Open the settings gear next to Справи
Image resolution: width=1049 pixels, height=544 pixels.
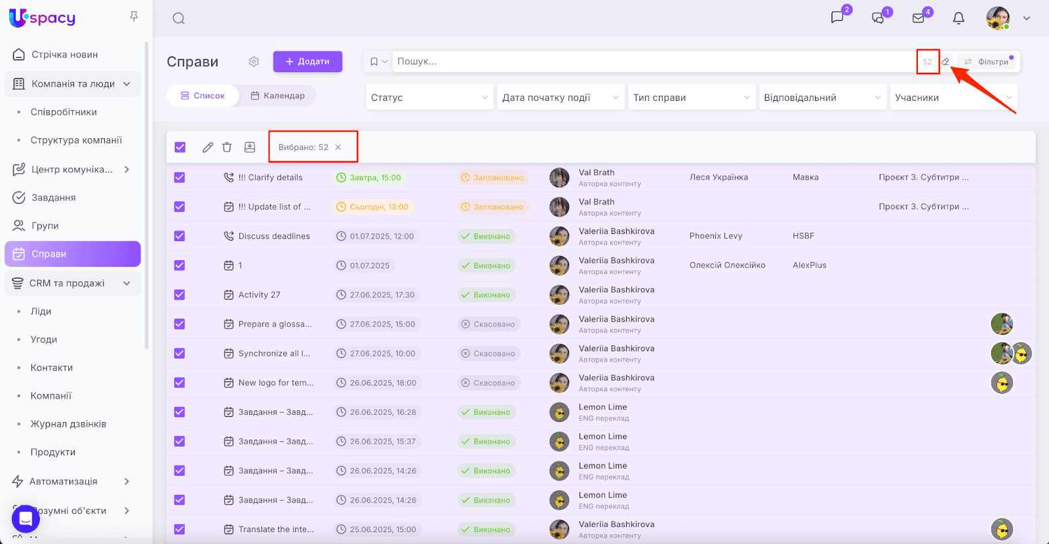tap(254, 62)
